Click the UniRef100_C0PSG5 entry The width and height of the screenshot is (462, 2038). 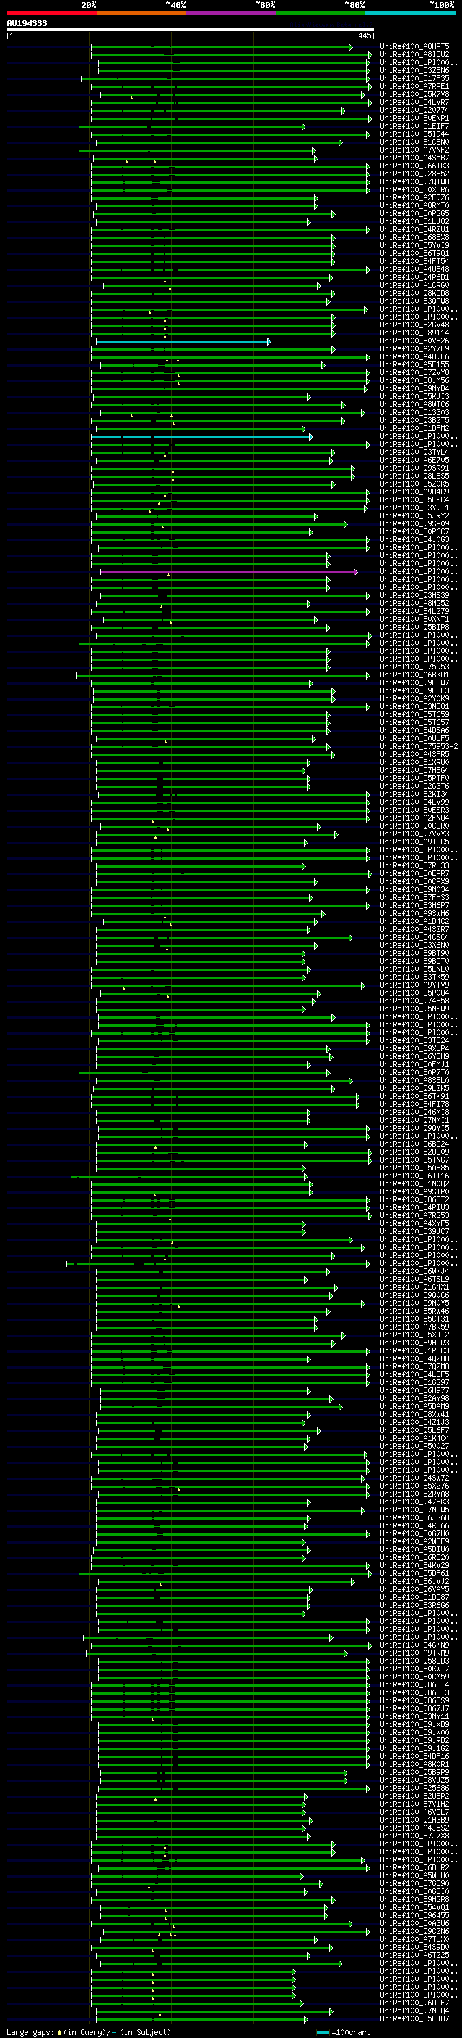pyautogui.click(x=414, y=213)
